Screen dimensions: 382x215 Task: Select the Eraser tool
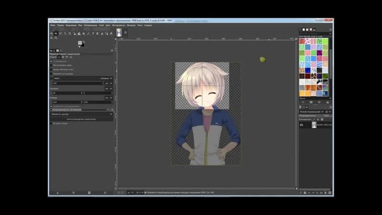pos(93,33)
